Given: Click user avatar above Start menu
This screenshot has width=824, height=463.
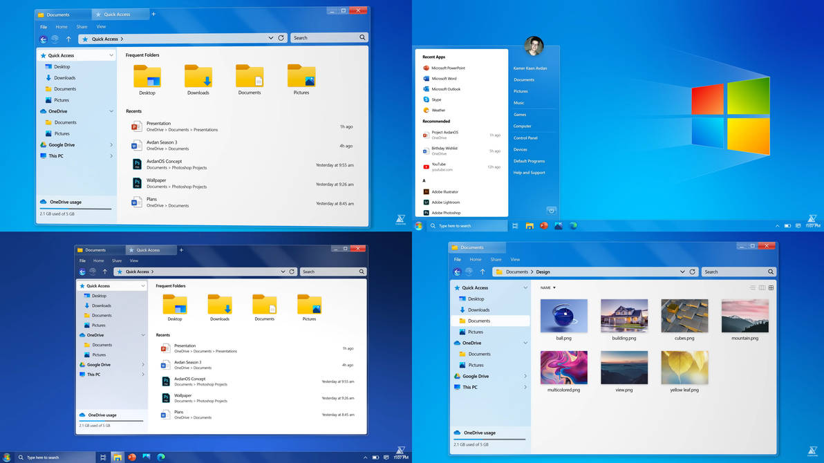Looking at the screenshot, I should (534, 46).
